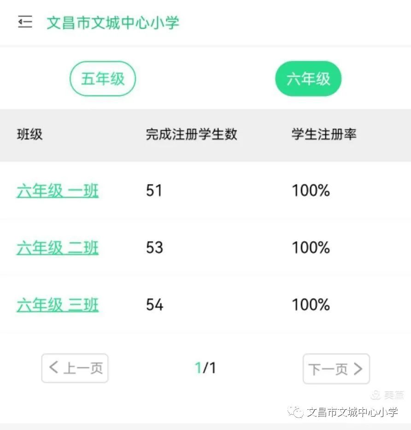411x430 pixels.
Task: Click the registered count 53
Action: 154,248
